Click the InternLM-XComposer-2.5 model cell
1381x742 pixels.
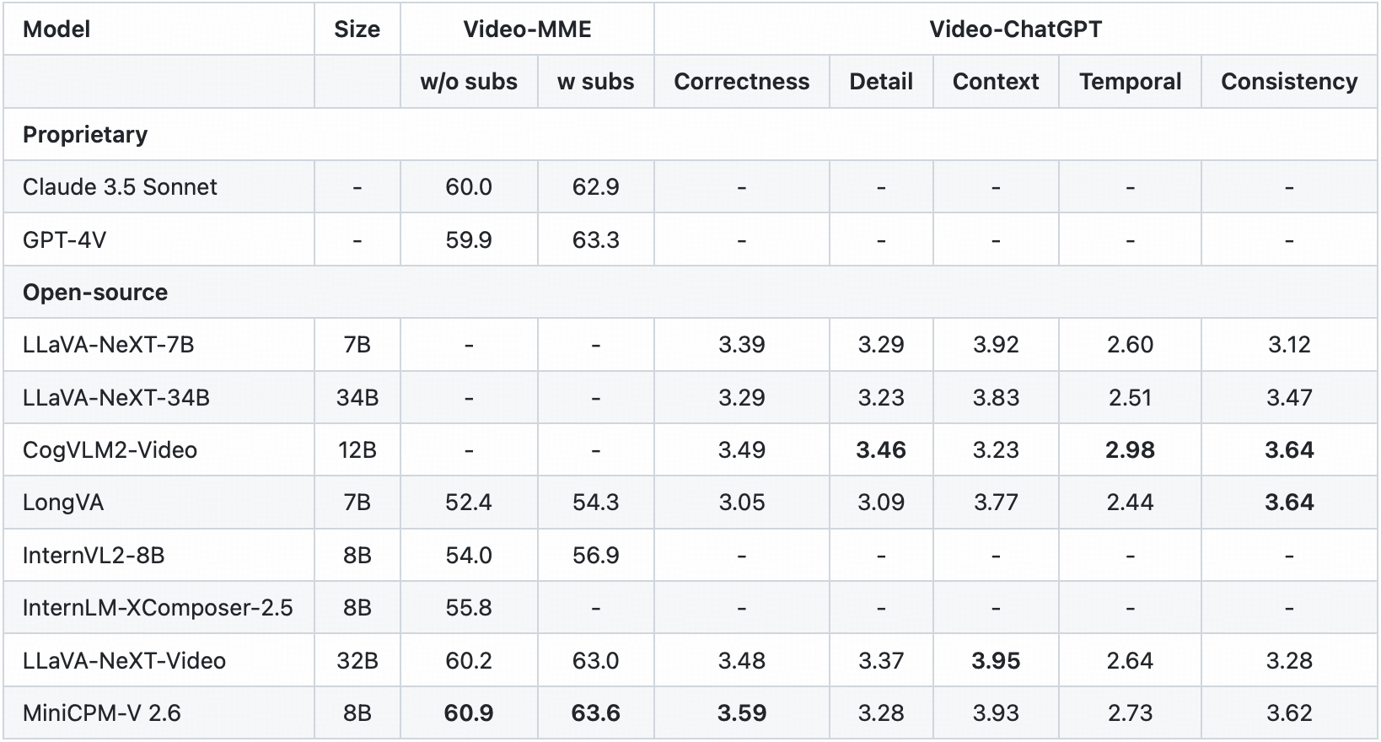point(158,608)
